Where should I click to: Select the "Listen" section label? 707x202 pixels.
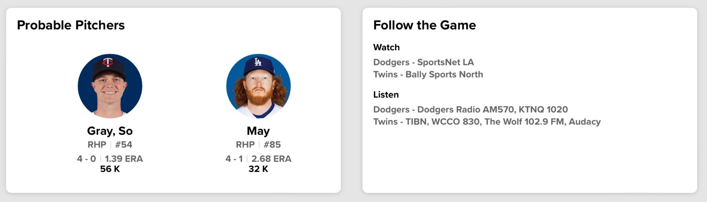[386, 95]
